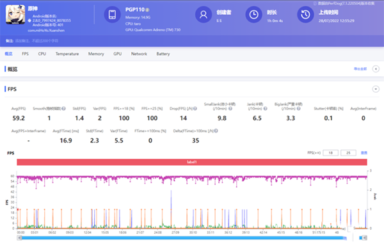Click the Genshin Impact app thumbnail
The height and width of the screenshot is (242, 384).
pyautogui.click(x=15, y=15)
